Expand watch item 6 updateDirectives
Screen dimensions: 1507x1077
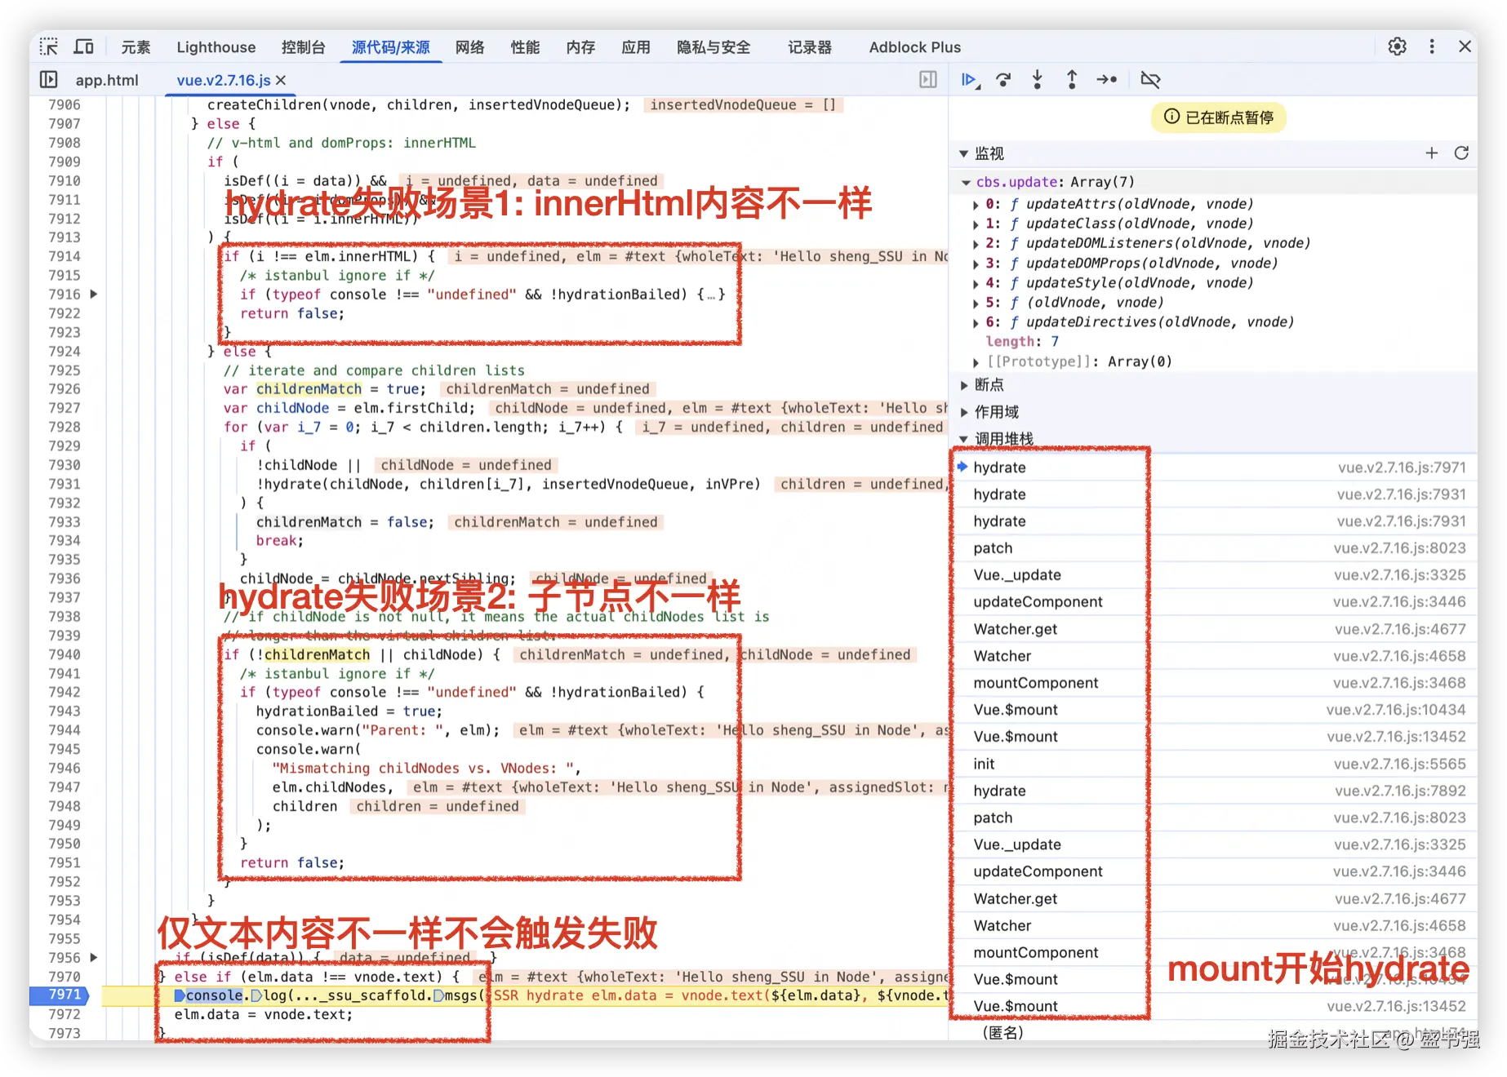976,322
